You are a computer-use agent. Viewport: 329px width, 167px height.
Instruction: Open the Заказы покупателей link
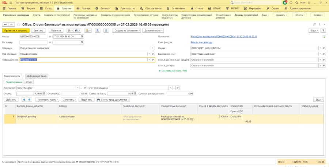pos(246,15)
